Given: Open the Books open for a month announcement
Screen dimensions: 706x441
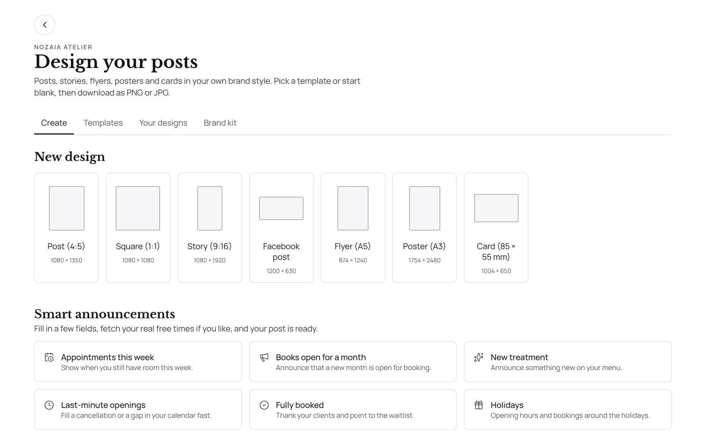Looking at the screenshot, I should tap(353, 362).
